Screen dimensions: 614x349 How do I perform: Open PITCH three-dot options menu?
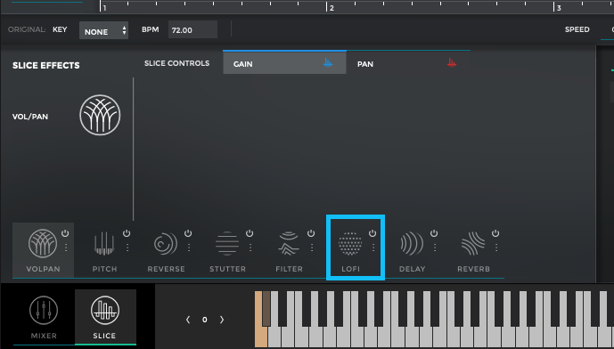pos(127,248)
